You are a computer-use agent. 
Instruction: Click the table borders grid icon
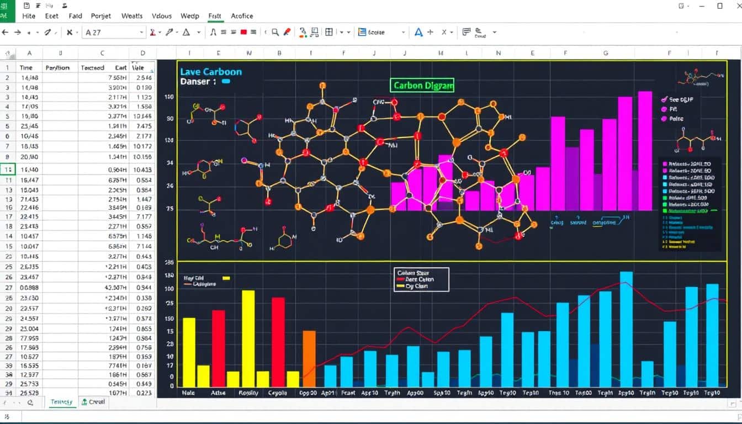(329, 33)
